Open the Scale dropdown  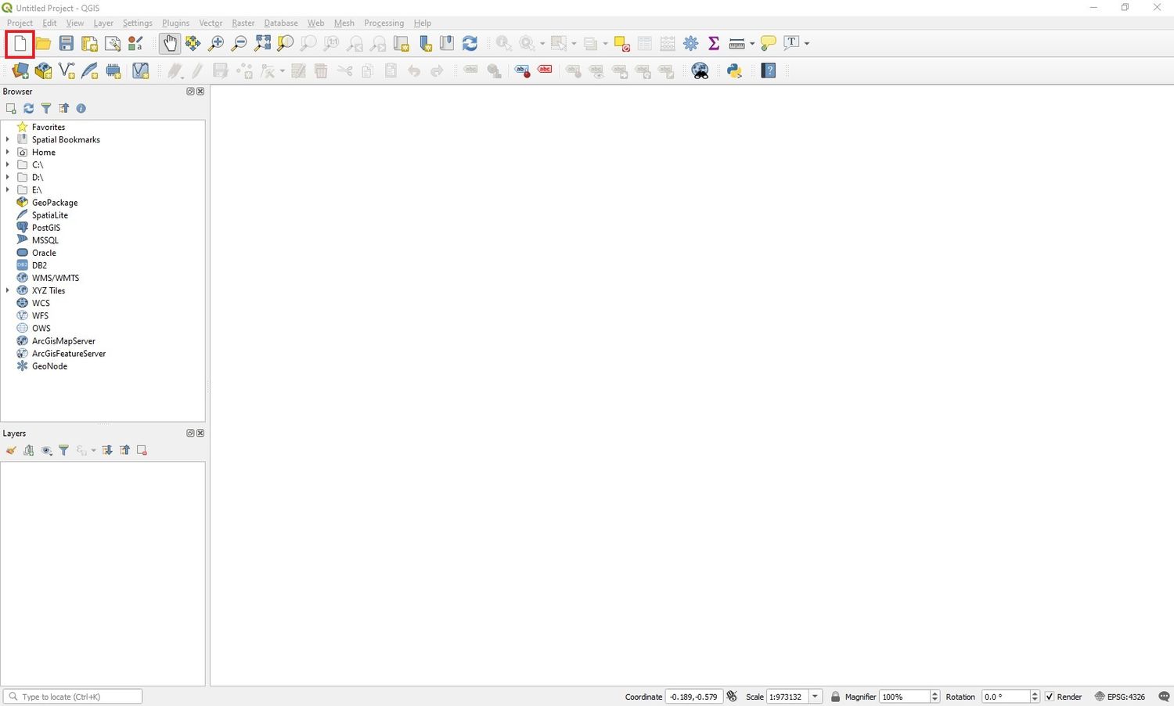pos(814,696)
